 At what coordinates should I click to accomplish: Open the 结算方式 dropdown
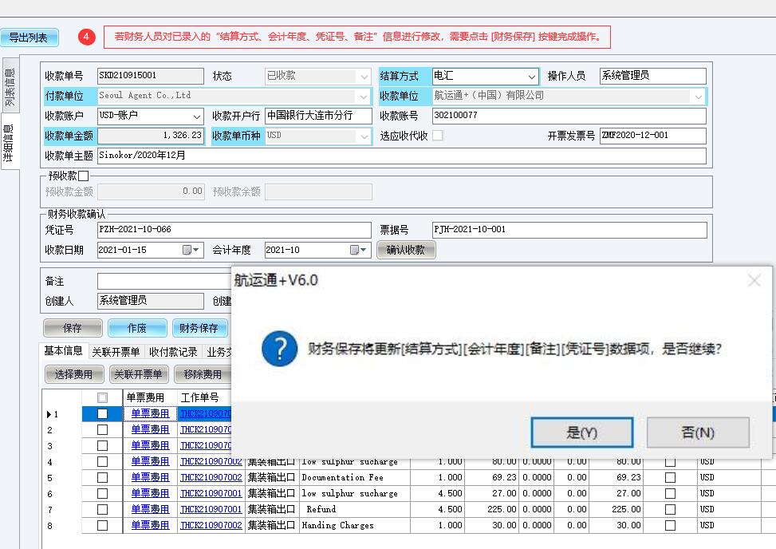point(532,77)
